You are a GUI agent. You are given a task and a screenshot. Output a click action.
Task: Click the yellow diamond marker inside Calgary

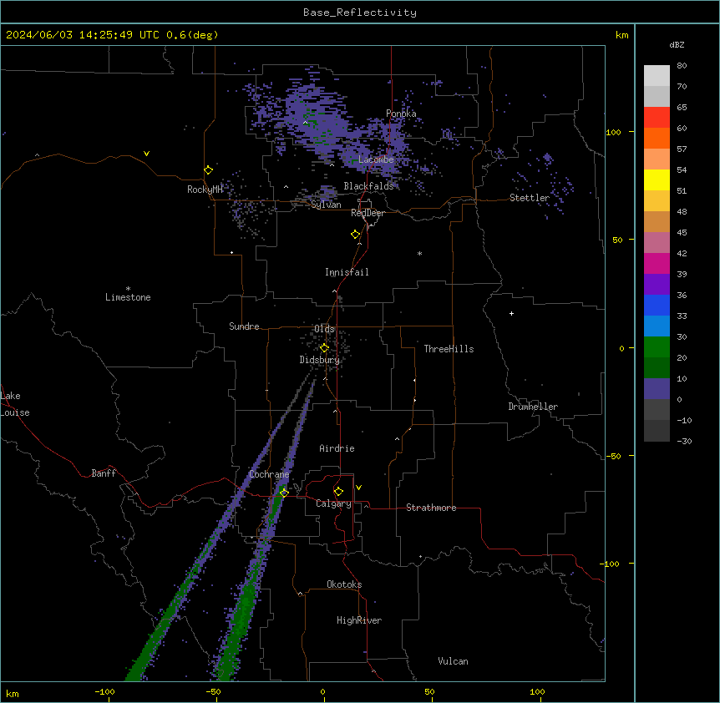(x=338, y=492)
